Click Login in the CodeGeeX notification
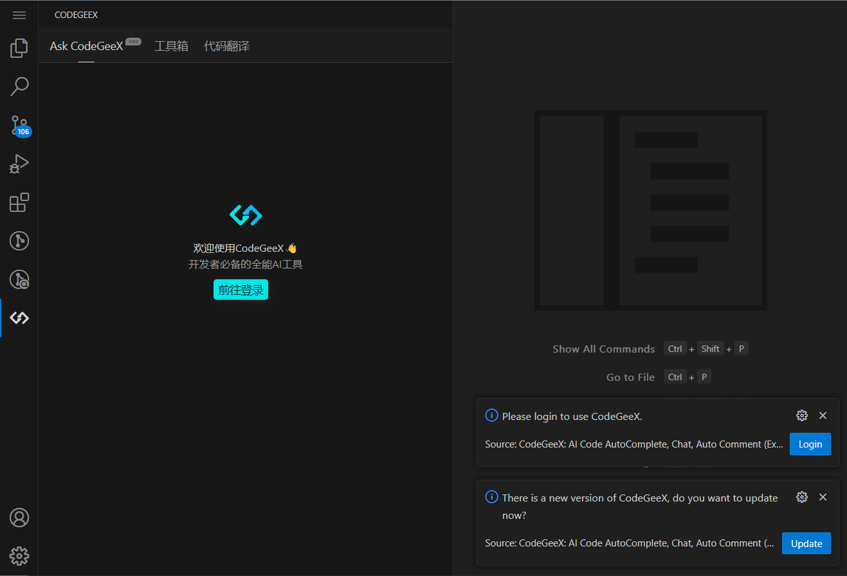Viewport: 847px width, 576px height. click(x=810, y=444)
